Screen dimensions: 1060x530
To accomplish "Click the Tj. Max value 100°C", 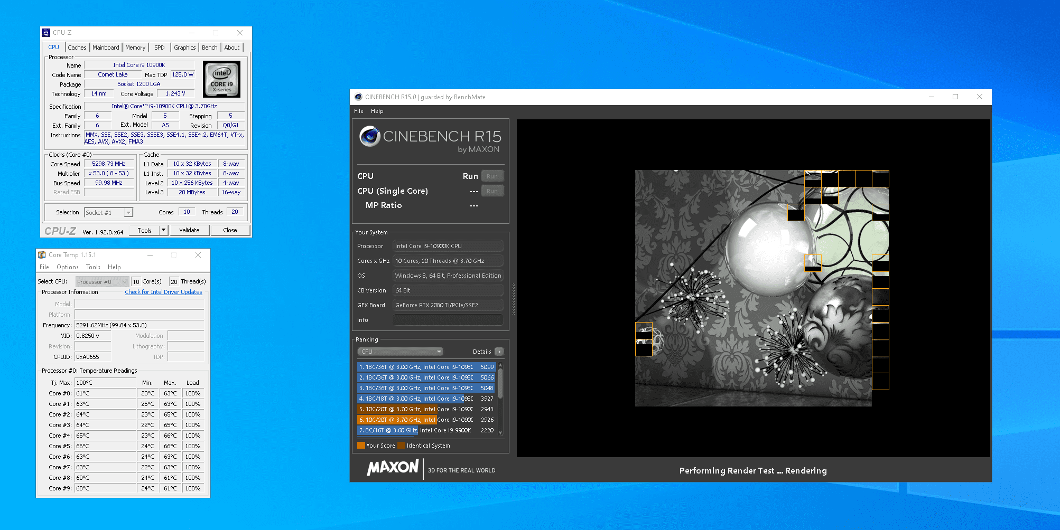I will pos(105,383).
